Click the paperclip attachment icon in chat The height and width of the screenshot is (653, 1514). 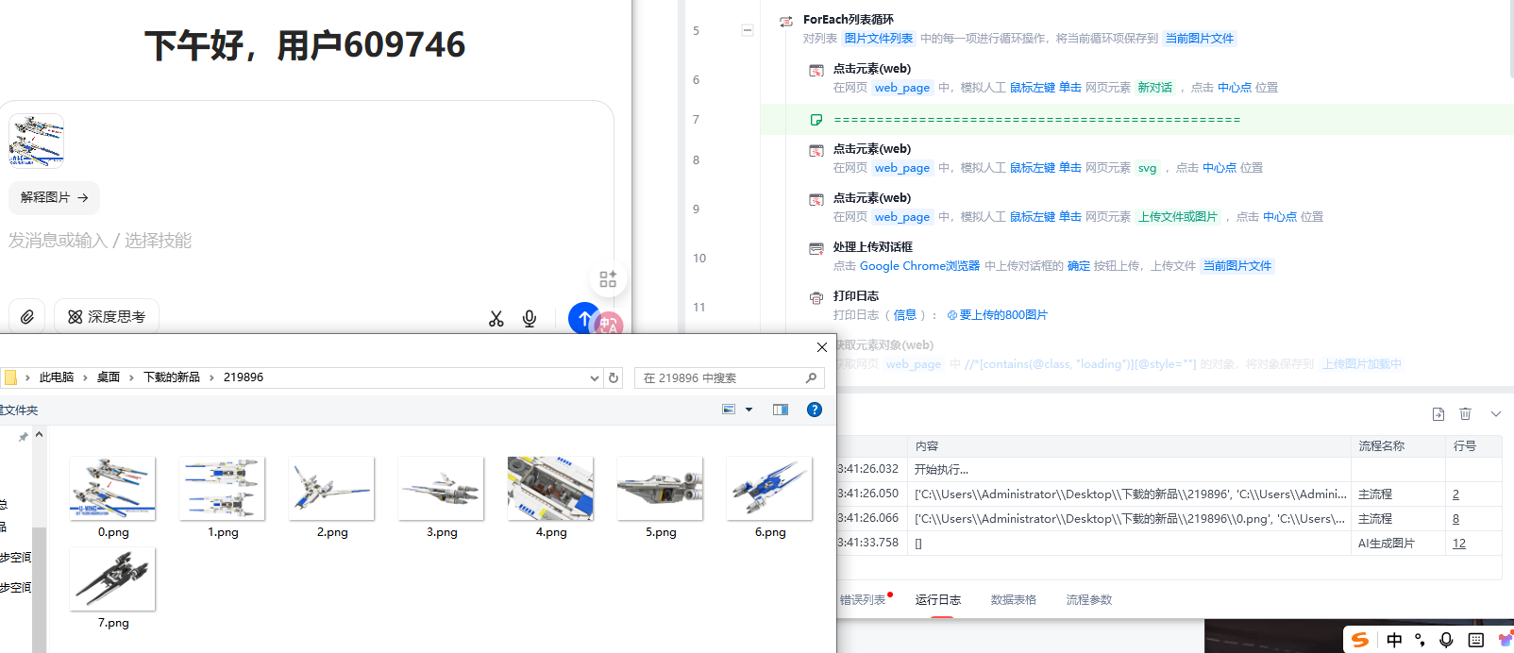pyautogui.click(x=27, y=317)
